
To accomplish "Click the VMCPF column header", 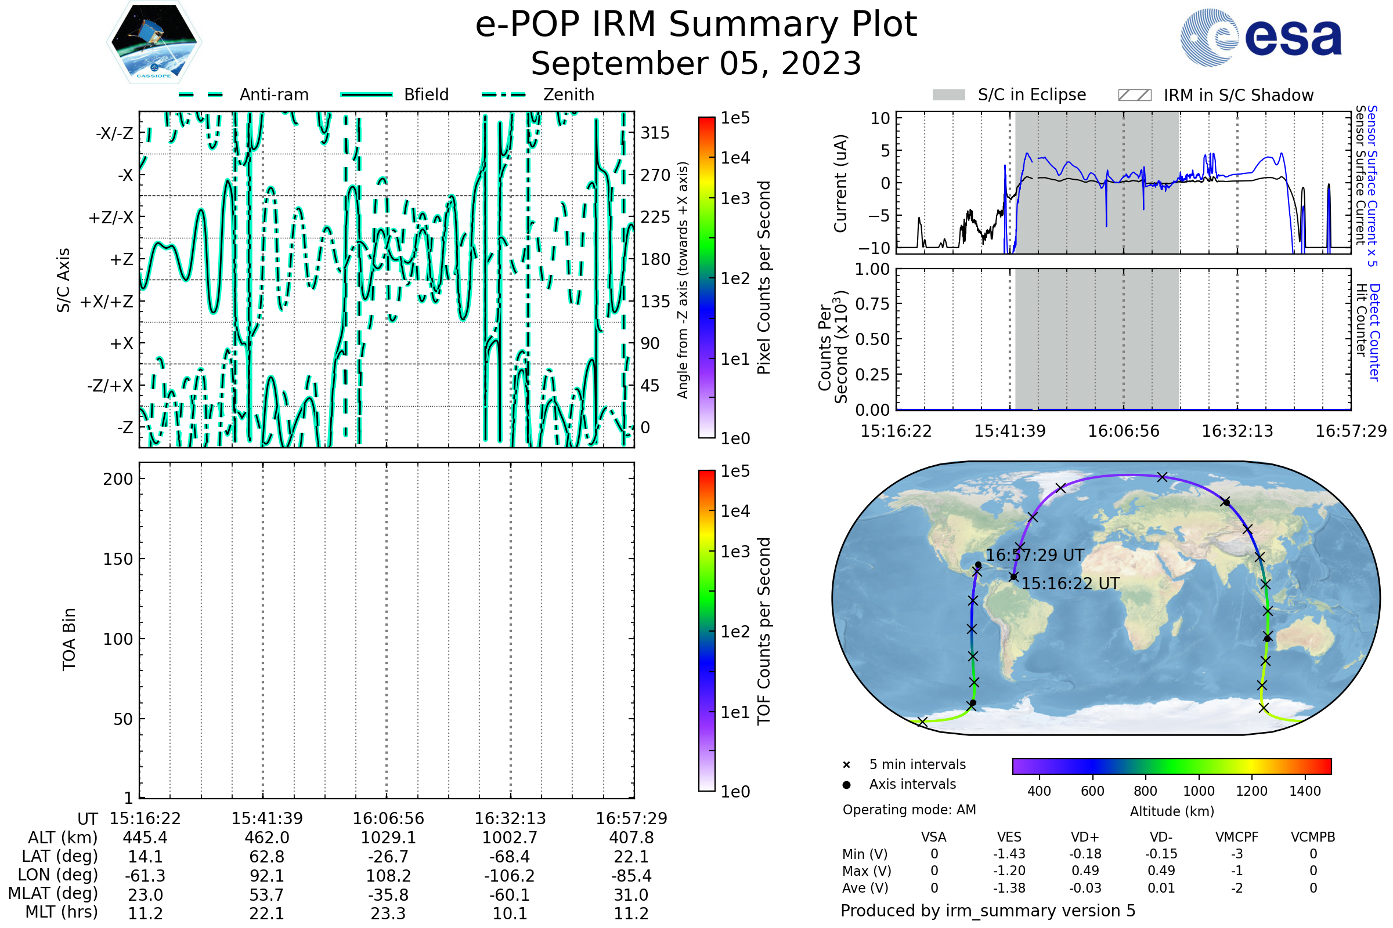I will point(1237,837).
